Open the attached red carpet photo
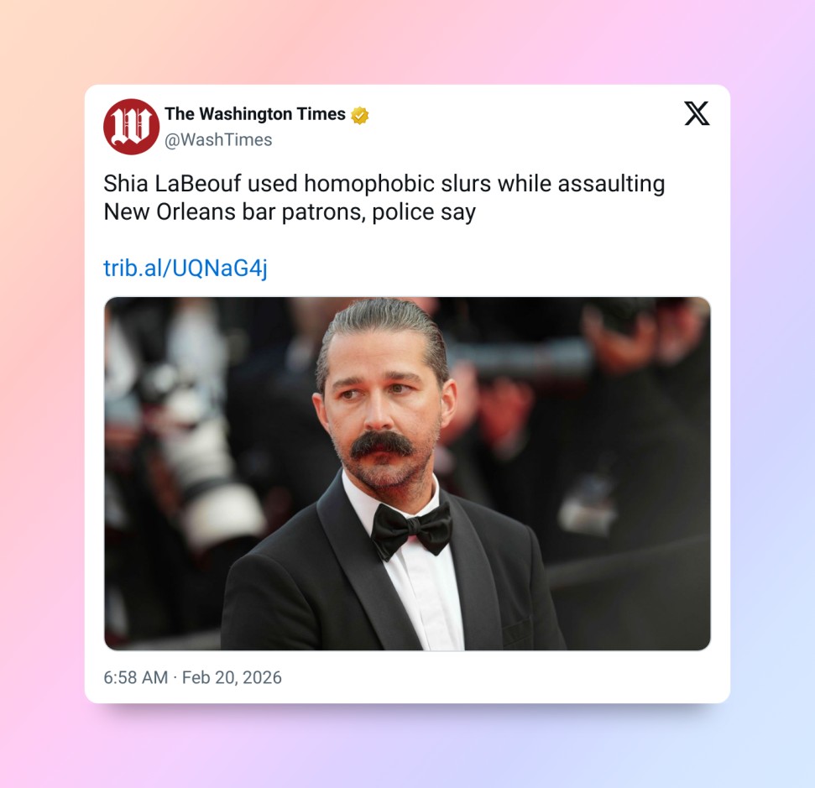 click(x=407, y=473)
